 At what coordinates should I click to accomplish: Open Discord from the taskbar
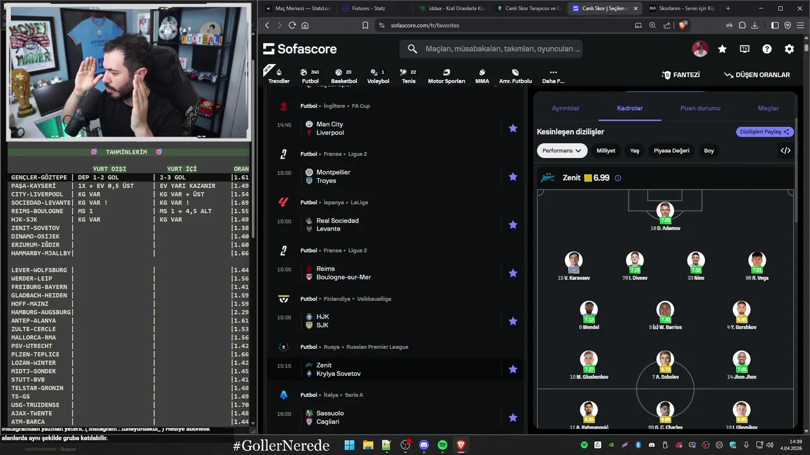coord(424,445)
